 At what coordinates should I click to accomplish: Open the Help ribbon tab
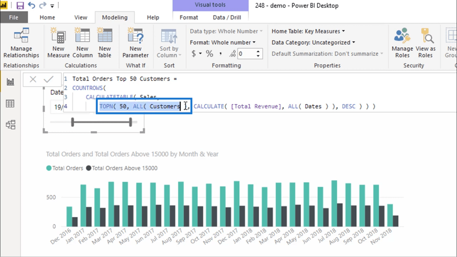(x=153, y=17)
